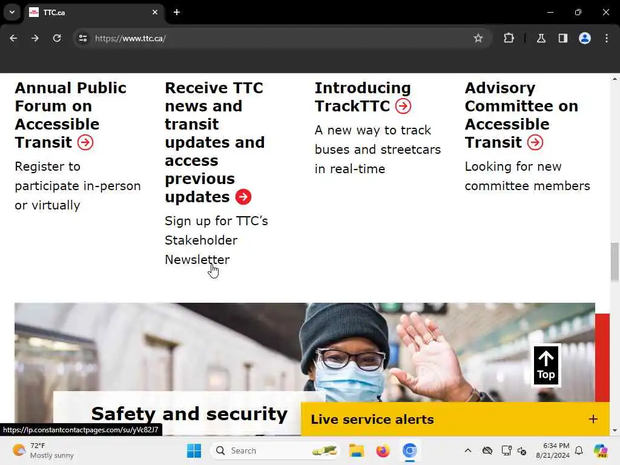Open the Extensions puzzle icon
Image resolution: width=620 pixels, height=465 pixels.
(509, 38)
